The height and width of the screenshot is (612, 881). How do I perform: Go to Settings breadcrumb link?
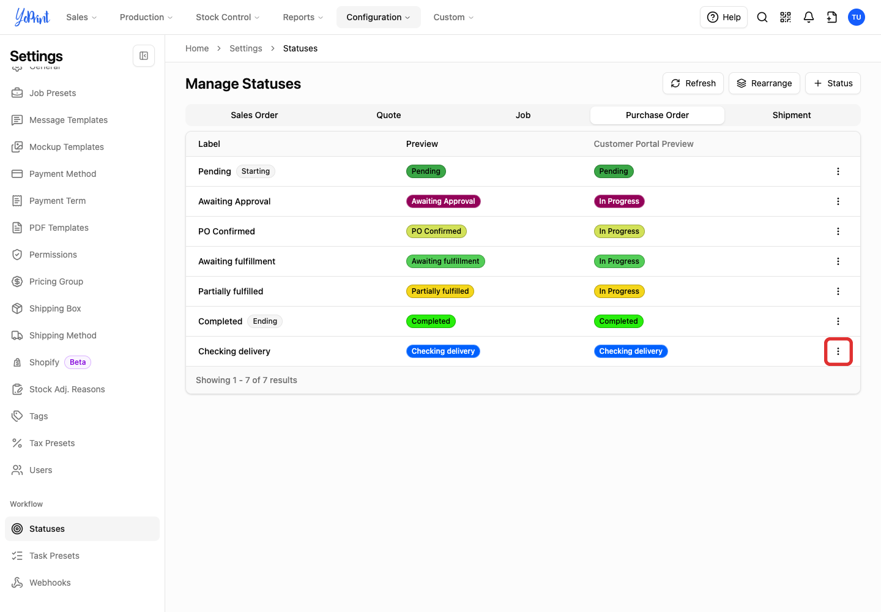[246, 48]
